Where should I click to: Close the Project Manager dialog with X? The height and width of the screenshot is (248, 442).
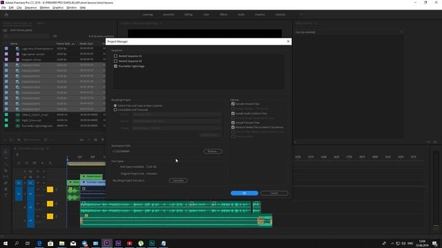(x=288, y=41)
